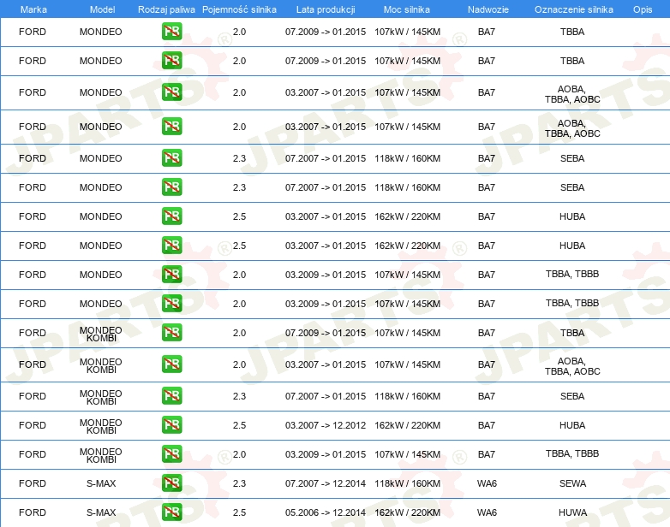Click the 'Oznaczenie silnika' column header
The width and height of the screenshot is (670, 527).
tap(574, 9)
